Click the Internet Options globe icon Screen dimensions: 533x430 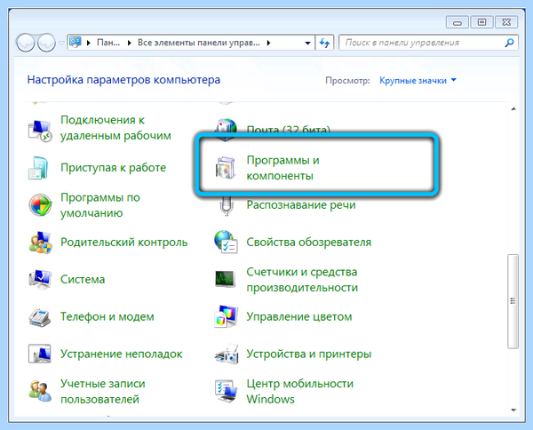tap(226, 242)
